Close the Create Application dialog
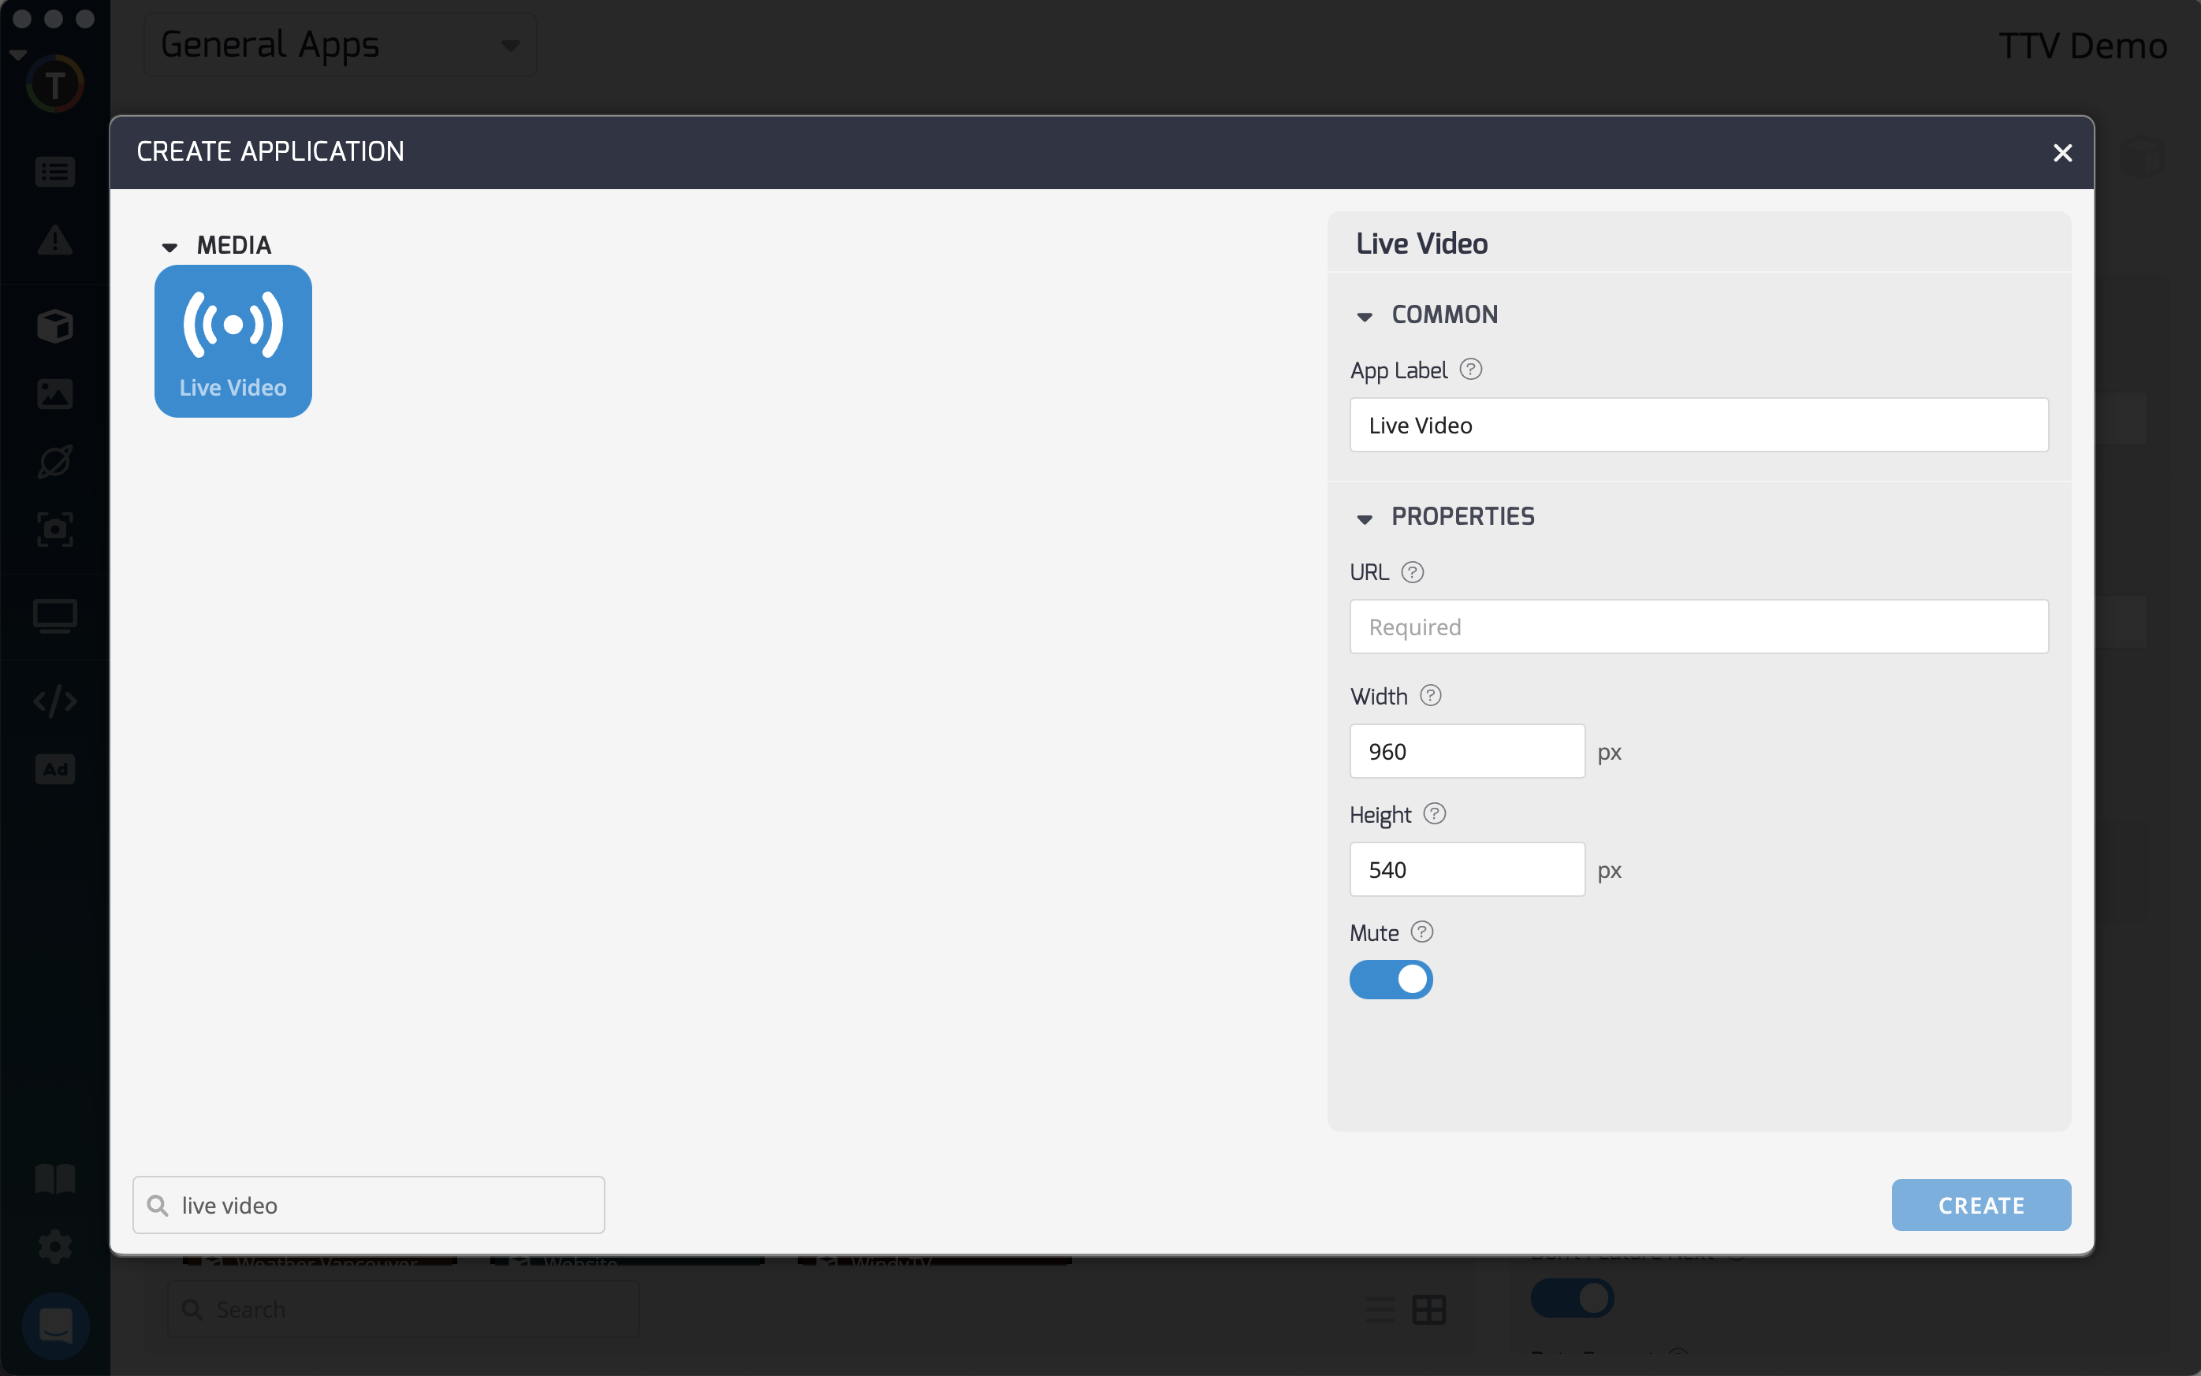 point(2061,153)
